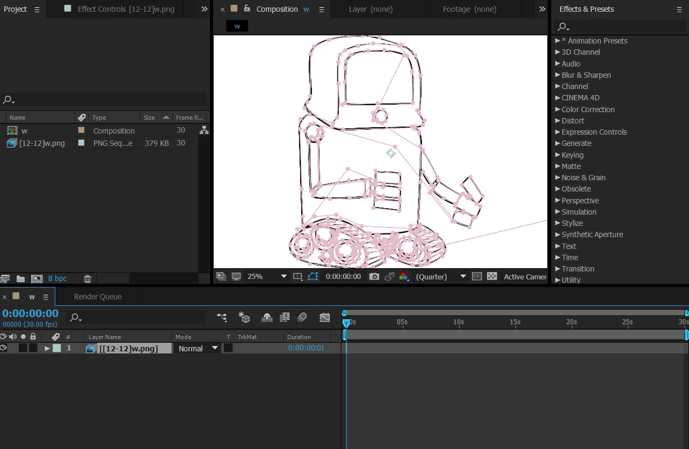Click the lock icon on Composition tab
The height and width of the screenshot is (449, 689).
tap(247, 9)
